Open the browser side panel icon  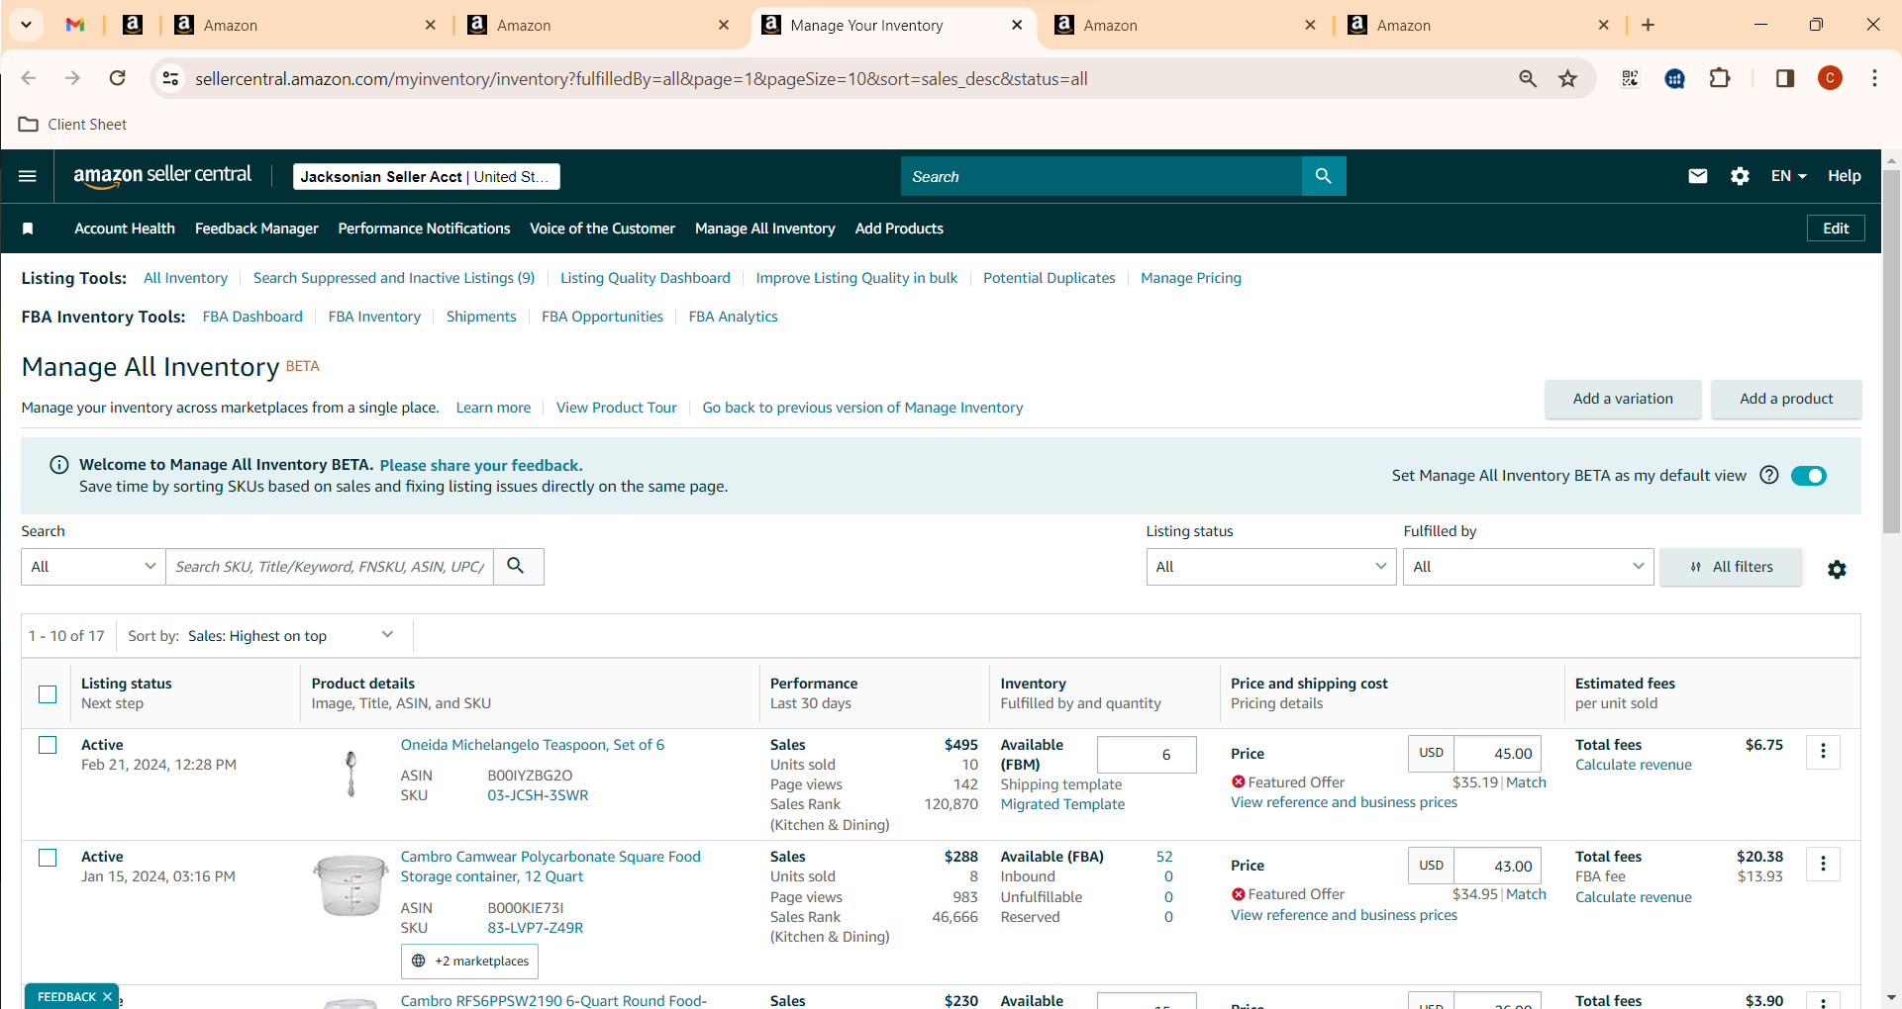tap(1784, 78)
